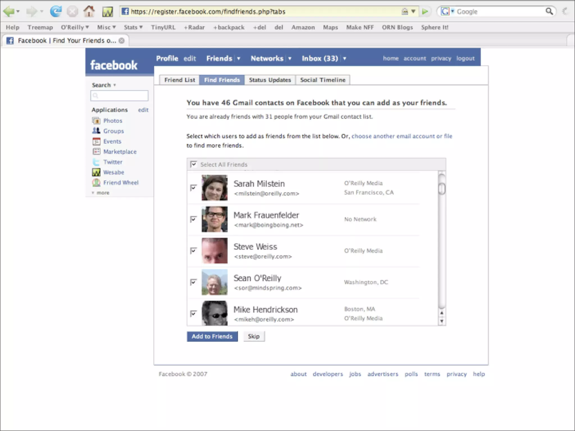Click the browser Forward arrow

pos(31,12)
